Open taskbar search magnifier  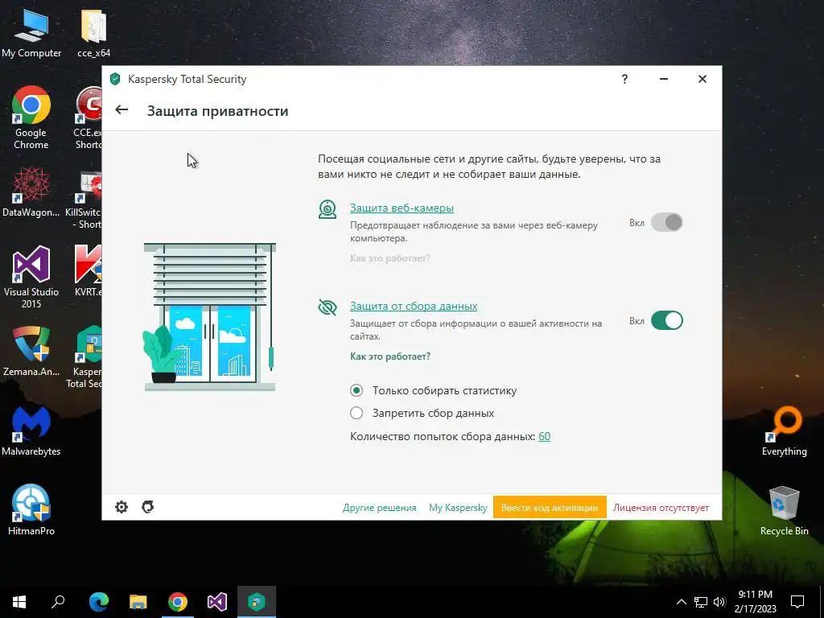tap(58, 602)
